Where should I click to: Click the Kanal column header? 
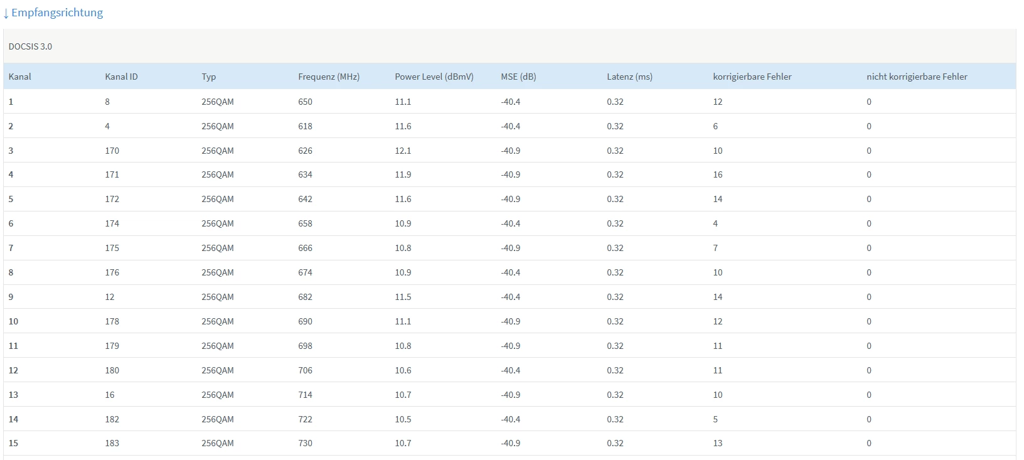20,77
